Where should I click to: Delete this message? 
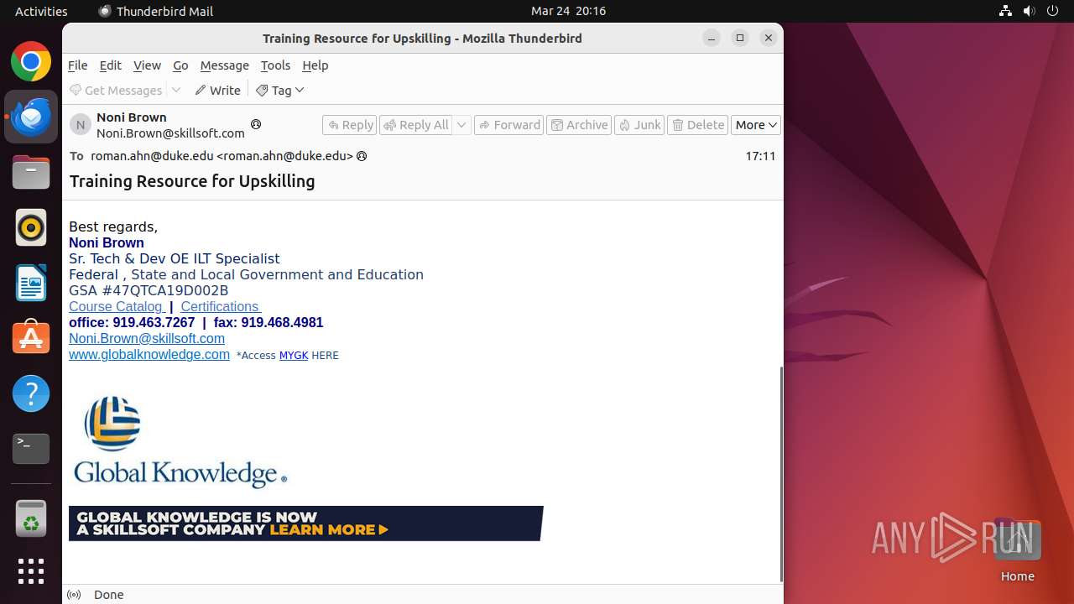(698, 125)
